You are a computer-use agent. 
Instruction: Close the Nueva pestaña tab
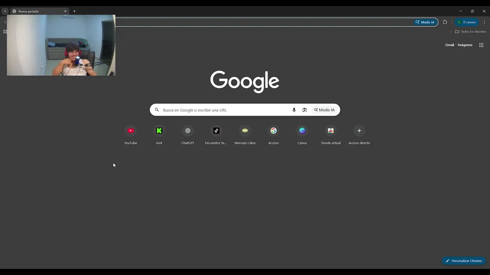pos(65,11)
